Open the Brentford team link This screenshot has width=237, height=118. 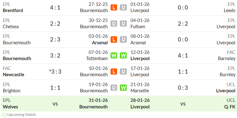point(13,11)
